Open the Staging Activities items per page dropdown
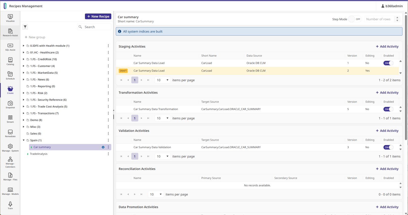Viewport: 408px width, 215px height. pos(162,80)
